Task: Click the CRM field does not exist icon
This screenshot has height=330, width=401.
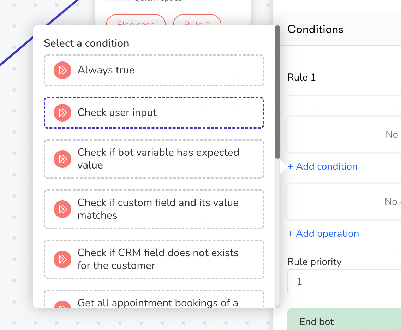Action: click(62, 259)
